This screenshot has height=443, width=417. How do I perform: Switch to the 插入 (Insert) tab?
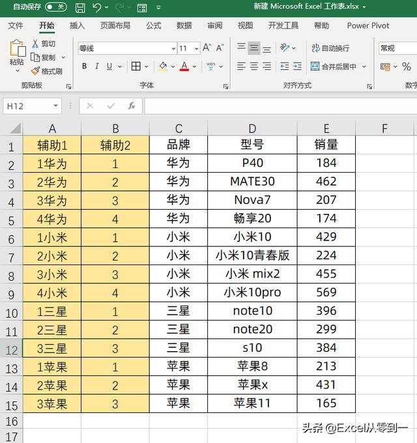click(x=77, y=25)
